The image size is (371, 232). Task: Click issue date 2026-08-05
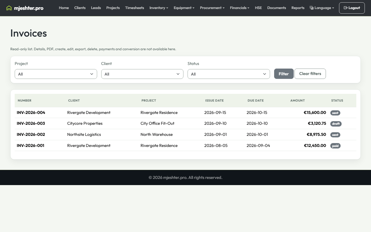216,146
